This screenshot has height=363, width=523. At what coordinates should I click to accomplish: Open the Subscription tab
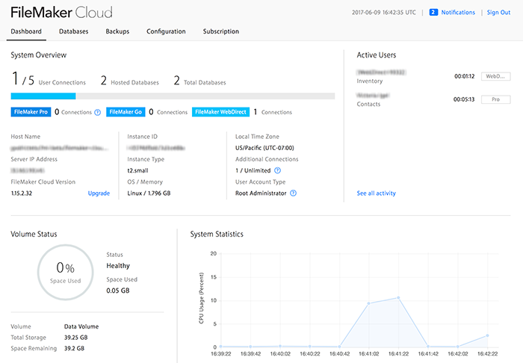click(221, 31)
